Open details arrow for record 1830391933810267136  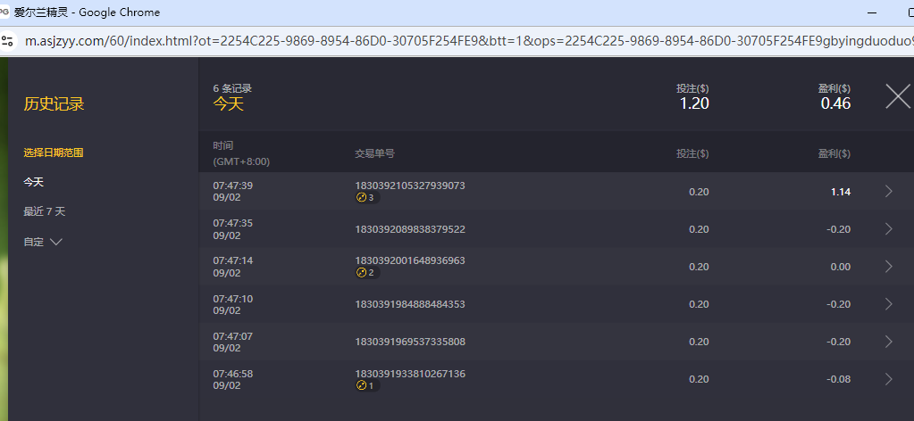click(888, 379)
